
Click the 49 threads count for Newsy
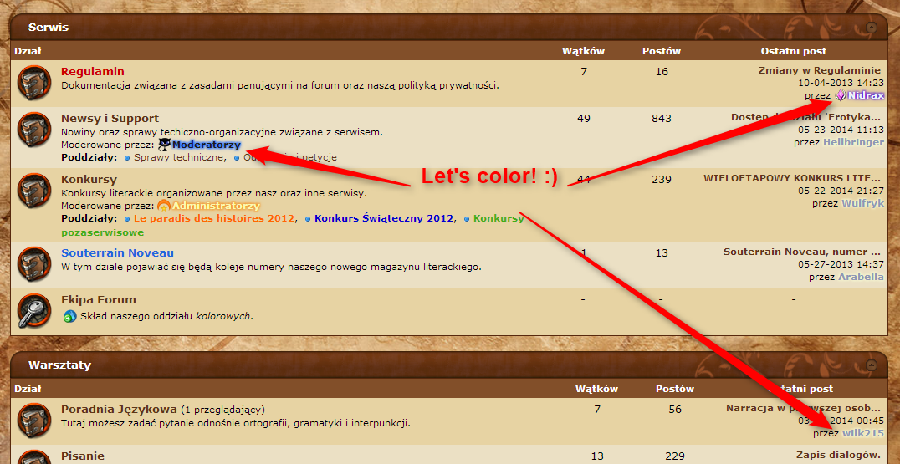(583, 119)
